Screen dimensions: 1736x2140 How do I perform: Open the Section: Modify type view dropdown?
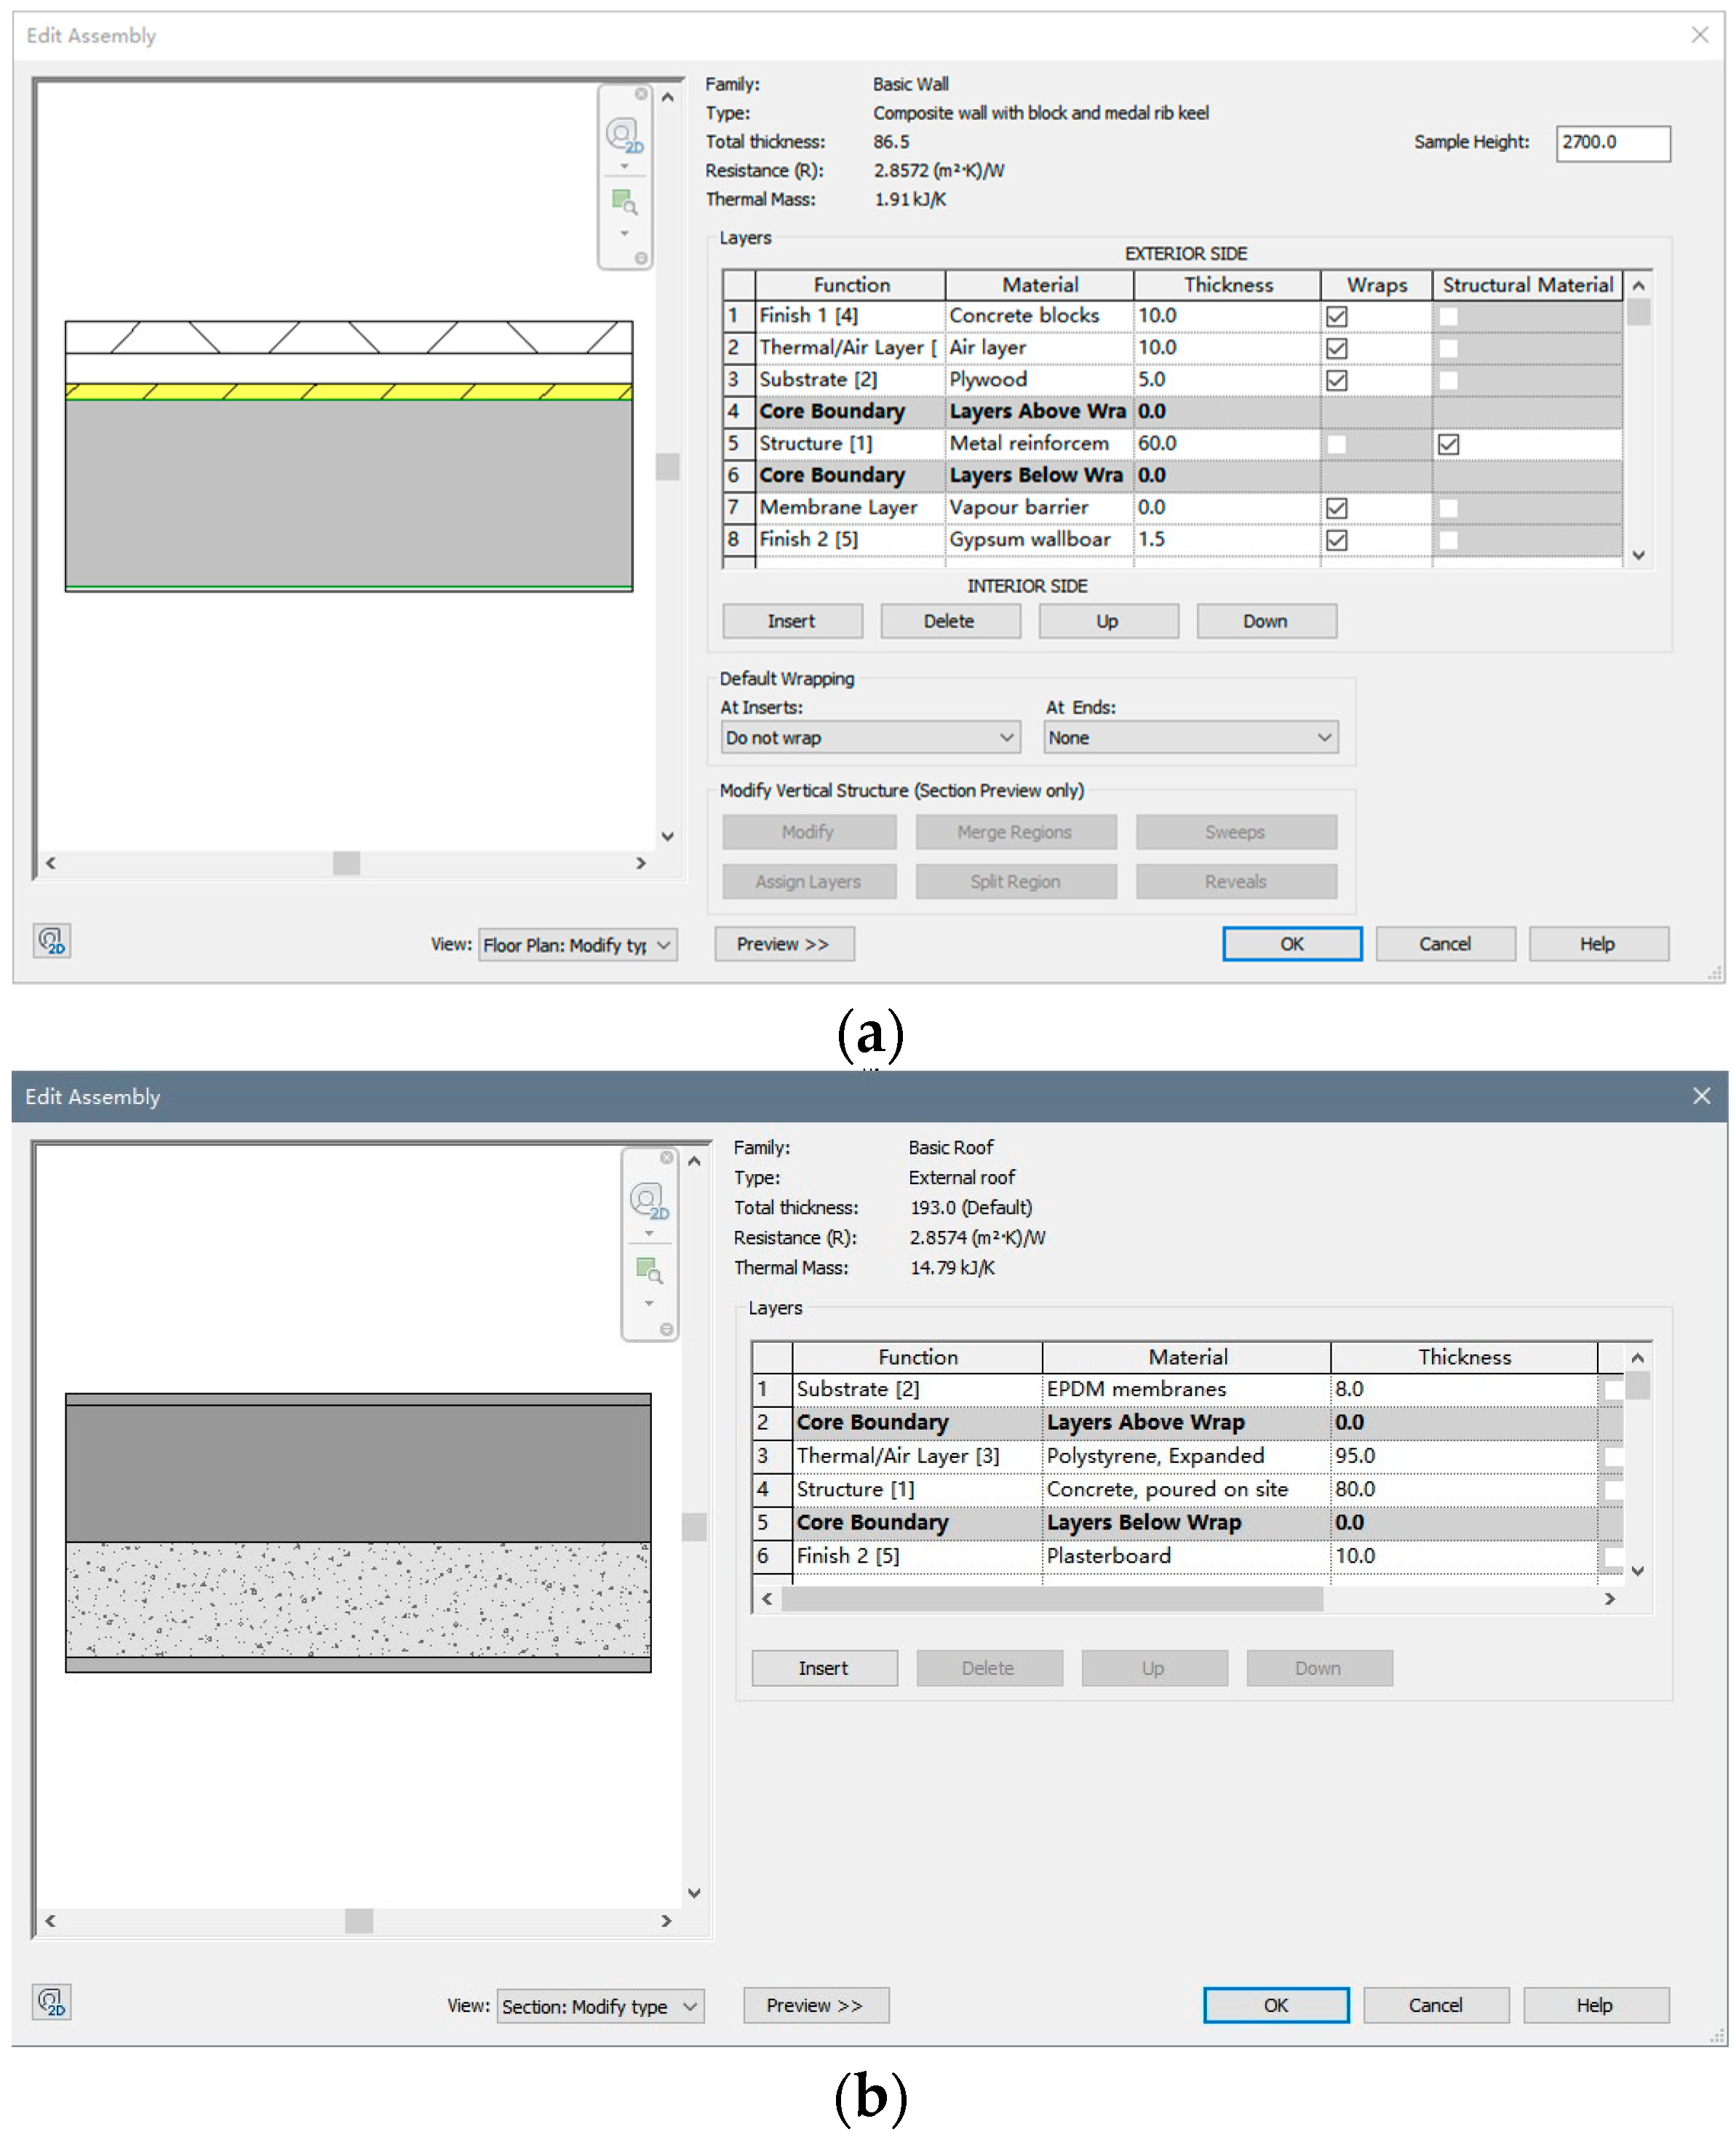click(600, 2006)
